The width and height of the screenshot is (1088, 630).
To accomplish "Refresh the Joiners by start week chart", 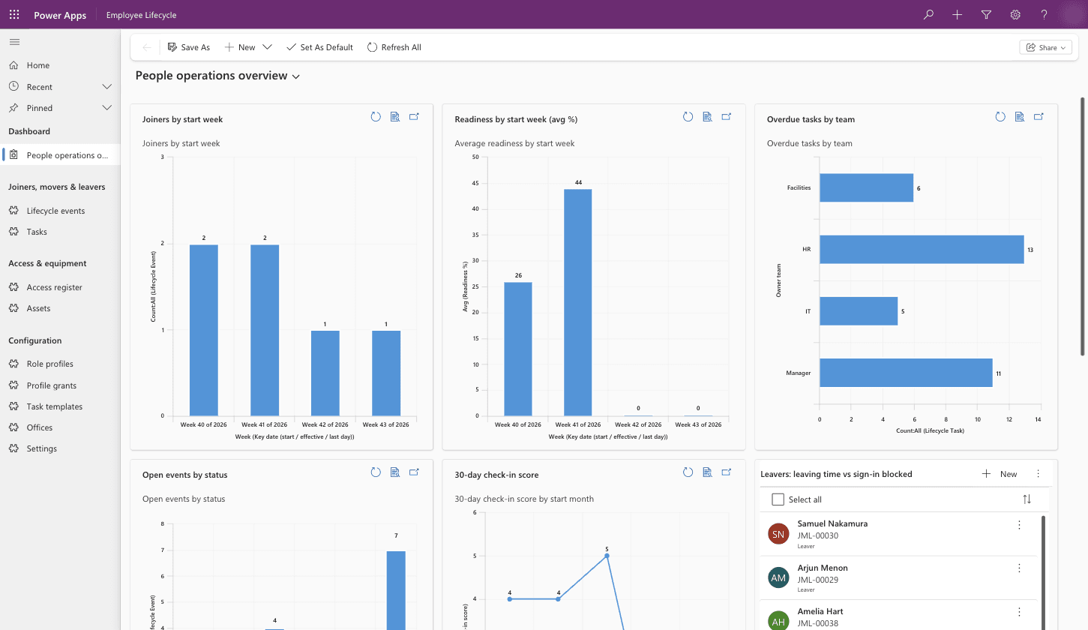I will [376, 117].
